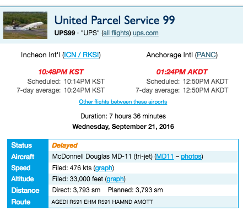Click the arrival time 01:24PM AKDT

tap(182, 72)
